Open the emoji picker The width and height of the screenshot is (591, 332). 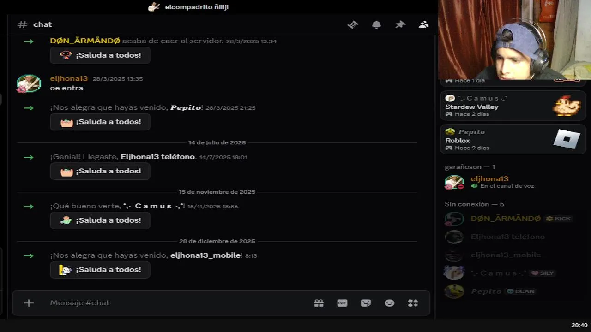[x=389, y=303]
